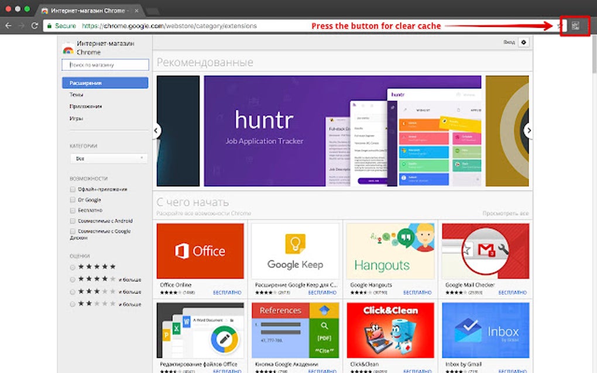The height and width of the screenshot is (373, 597).
Task: Switch to the Темы section
Action: (77, 94)
